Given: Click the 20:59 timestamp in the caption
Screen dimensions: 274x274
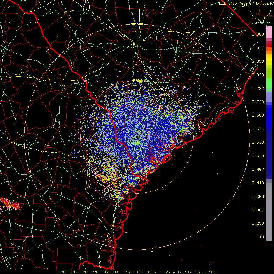Looking at the screenshot, I should click(x=209, y=272).
